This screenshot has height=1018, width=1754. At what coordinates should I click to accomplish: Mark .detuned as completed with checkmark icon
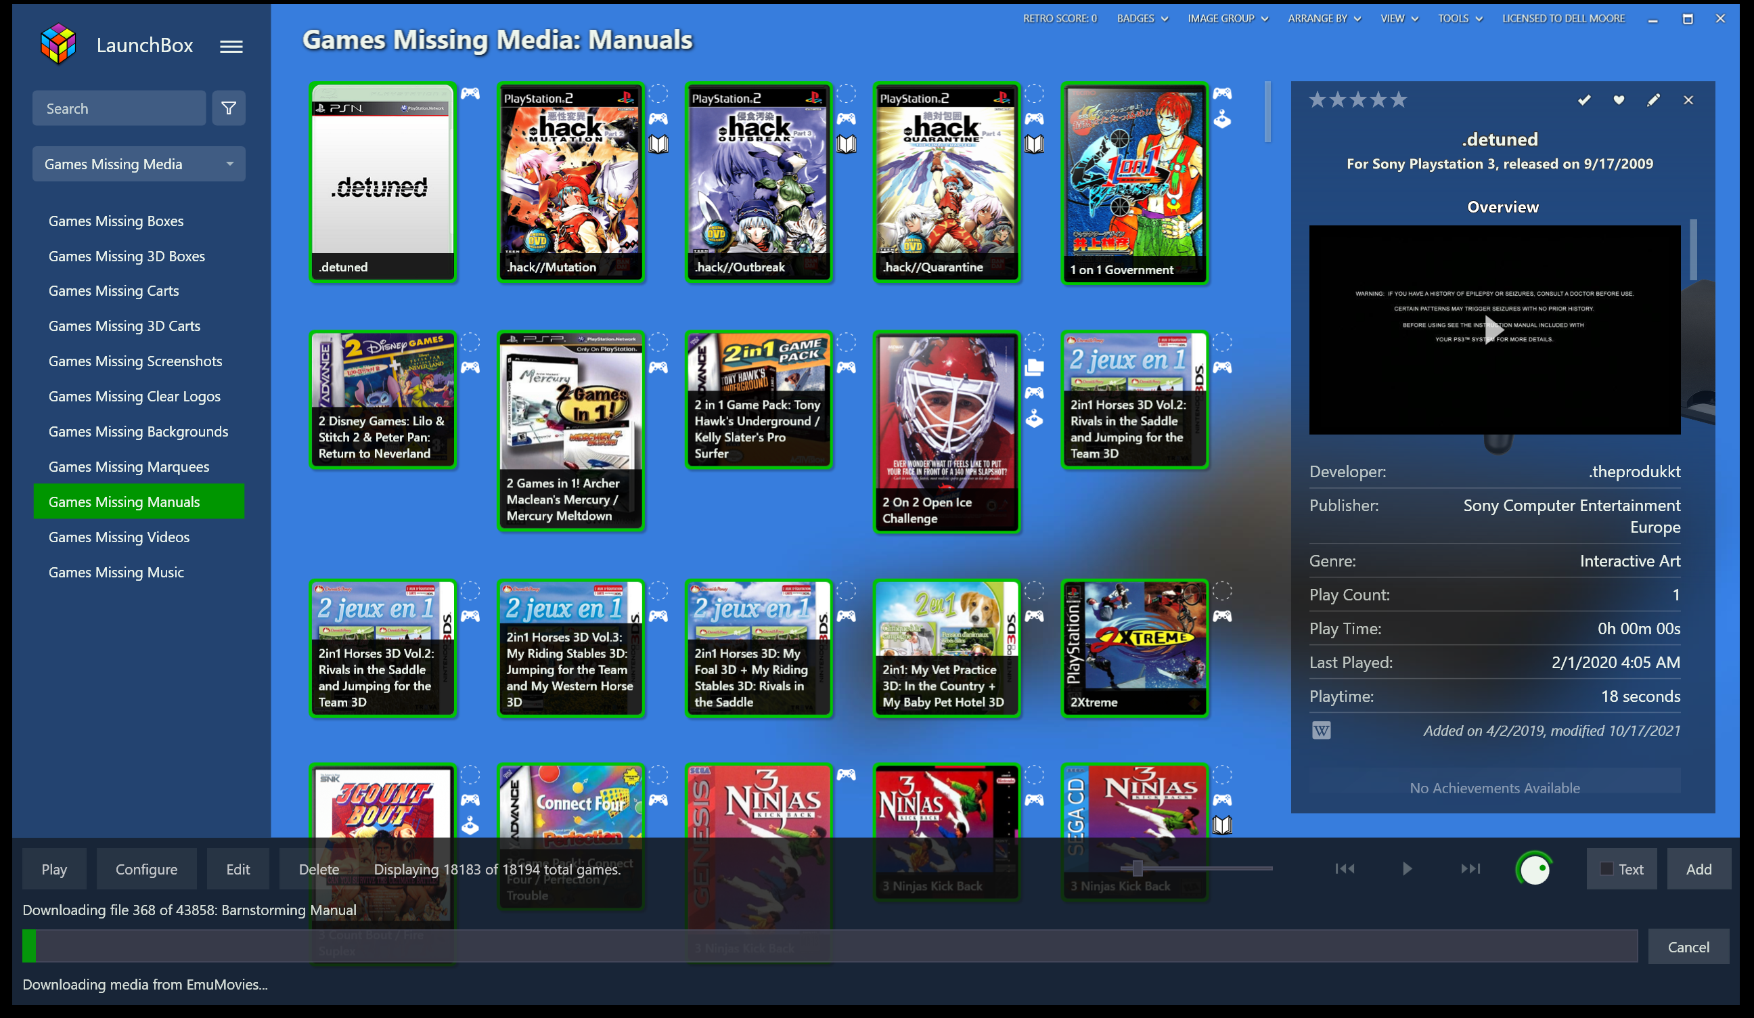point(1584,100)
